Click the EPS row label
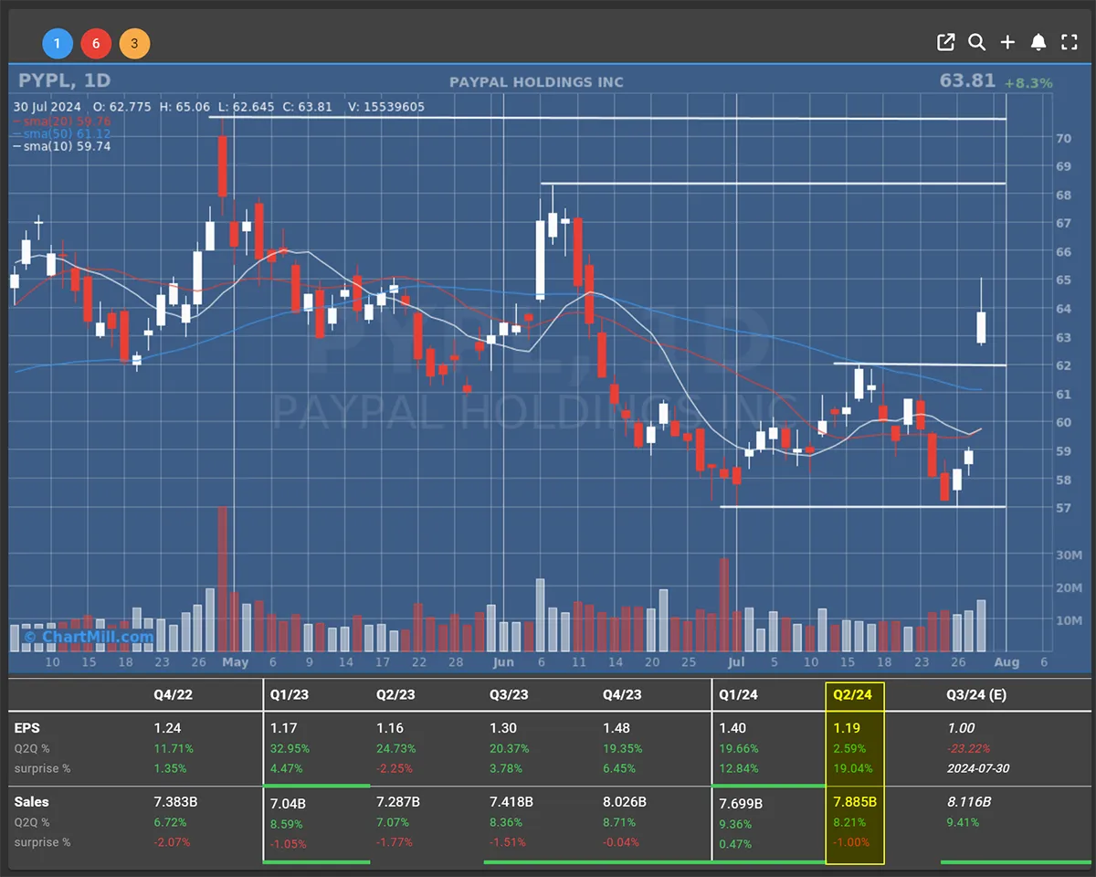The height and width of the screenshot is (877, 1096). [26, 728]
